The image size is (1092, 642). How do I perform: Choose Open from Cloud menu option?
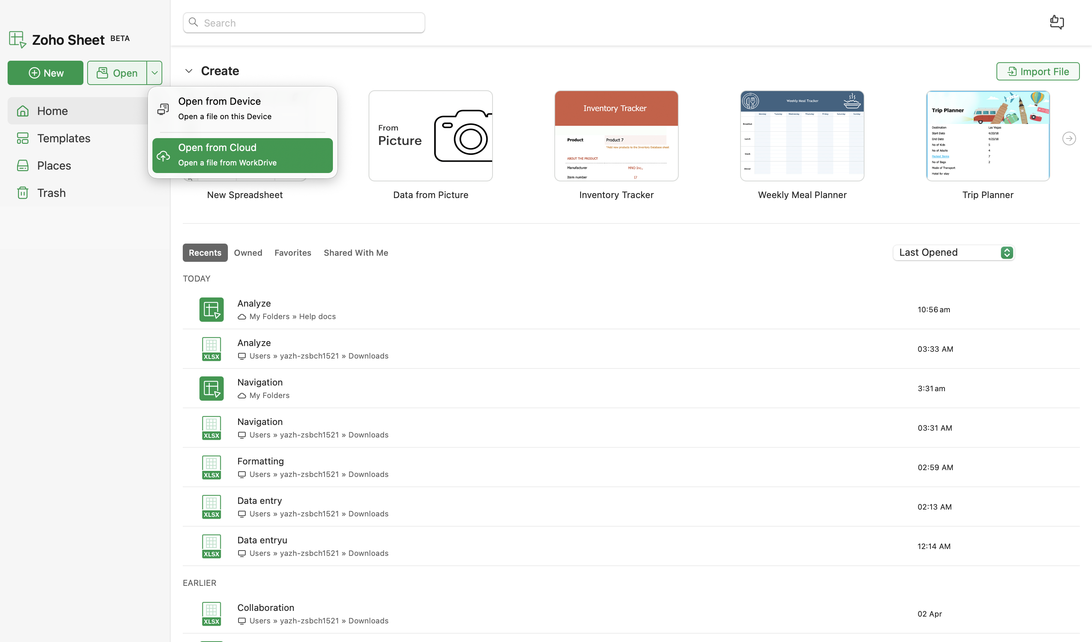pyautogui.click(x=243, y=155)
